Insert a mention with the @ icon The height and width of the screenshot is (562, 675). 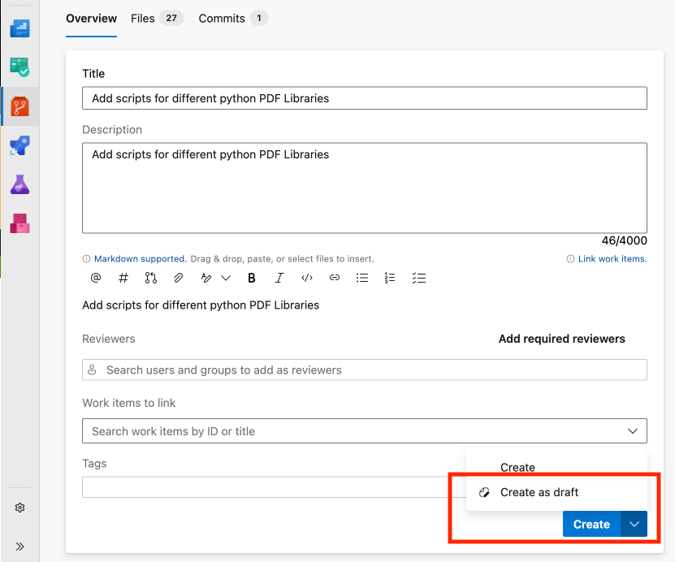click(x=96, y=278)
